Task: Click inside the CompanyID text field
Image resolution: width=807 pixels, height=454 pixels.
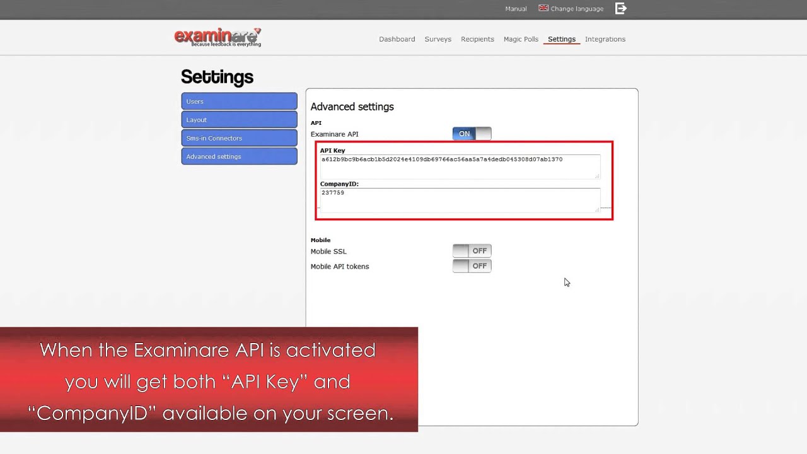Action: coord(460,200)
